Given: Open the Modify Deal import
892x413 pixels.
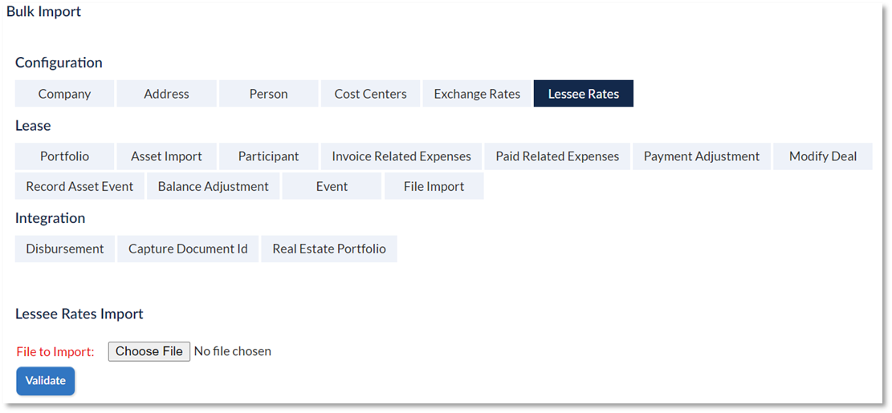Looking at the screenshot, I should 823,156.
